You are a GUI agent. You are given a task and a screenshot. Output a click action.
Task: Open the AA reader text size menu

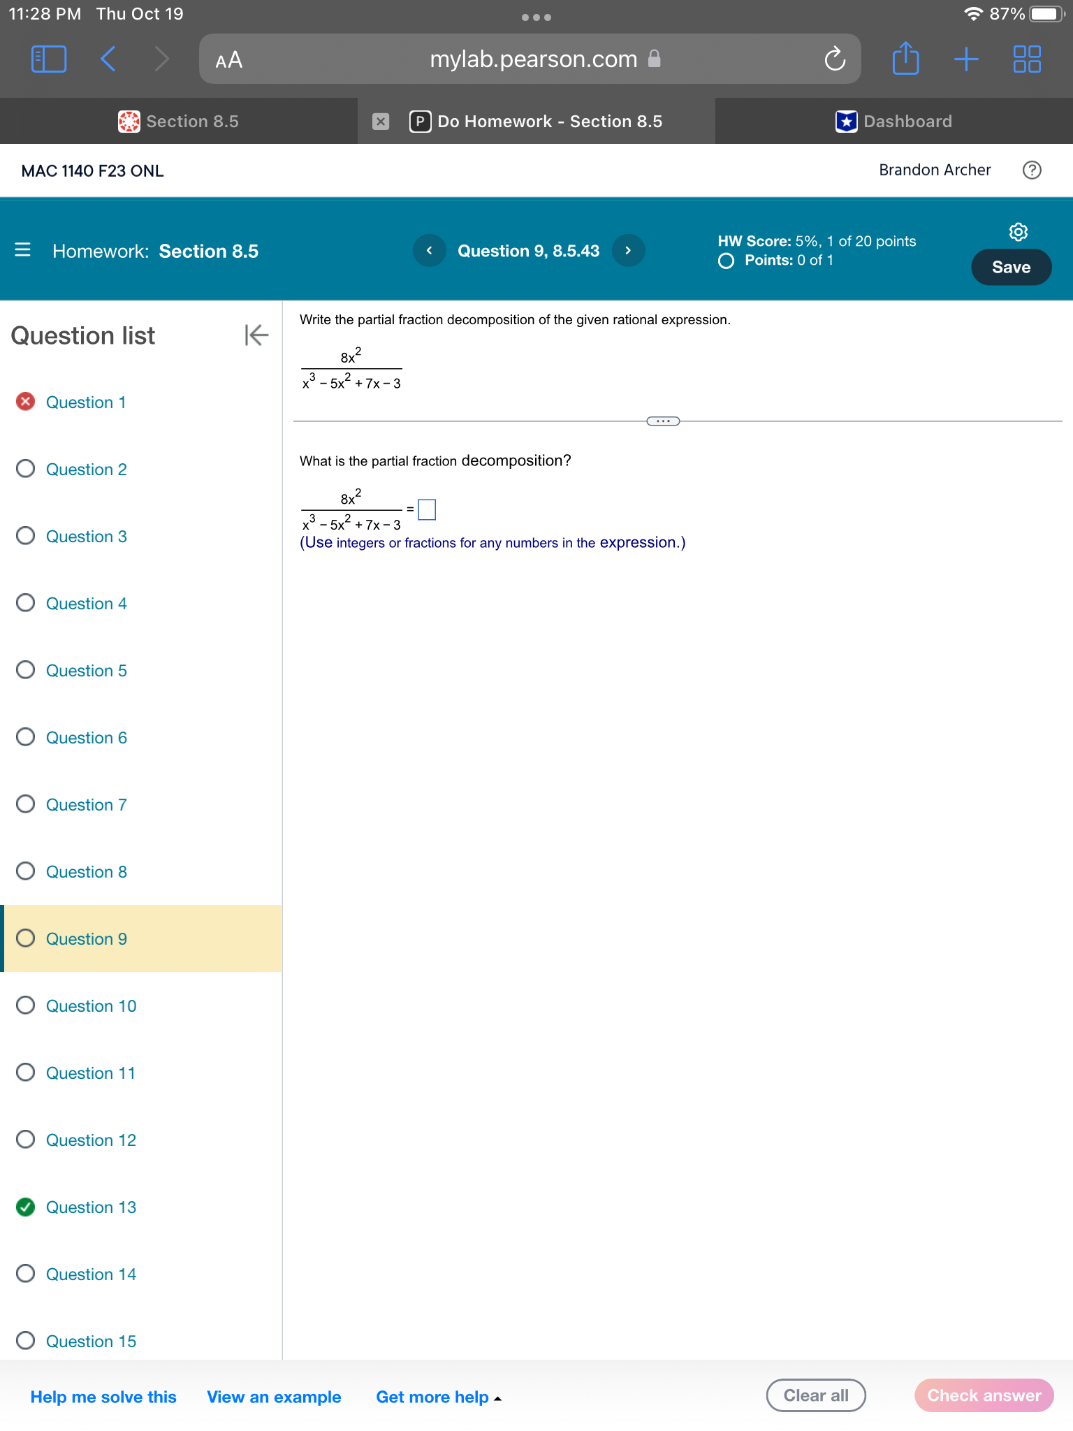(229, 60)
